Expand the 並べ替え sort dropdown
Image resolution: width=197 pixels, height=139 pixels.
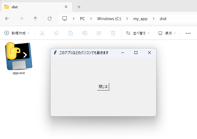(x=138, y=33)
